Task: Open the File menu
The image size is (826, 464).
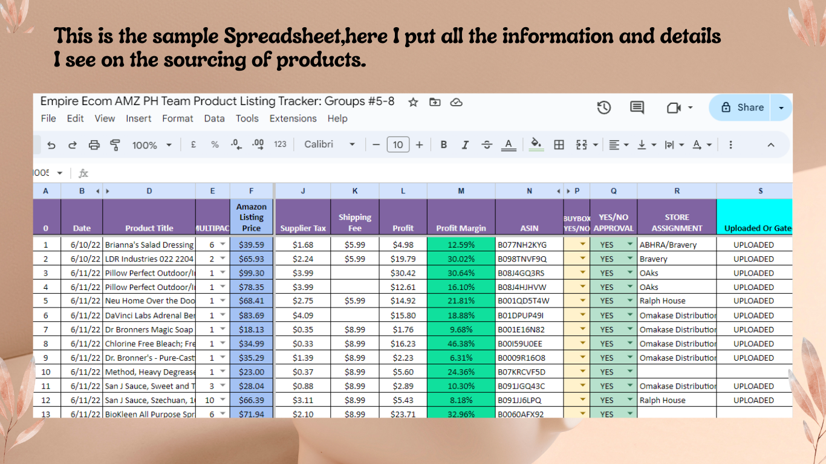Action: [x=48, y=118]
